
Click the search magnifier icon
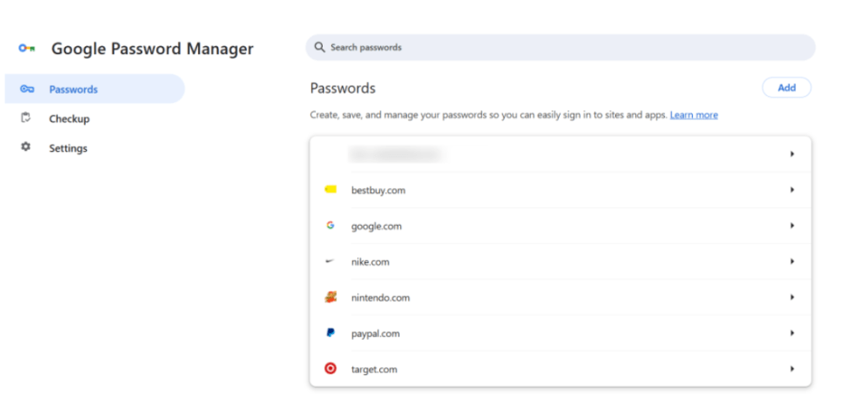point(319,47)
